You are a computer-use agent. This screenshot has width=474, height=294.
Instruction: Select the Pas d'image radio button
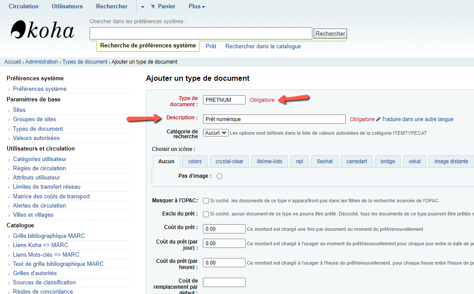pyautogui.click(x=220, y=176)
